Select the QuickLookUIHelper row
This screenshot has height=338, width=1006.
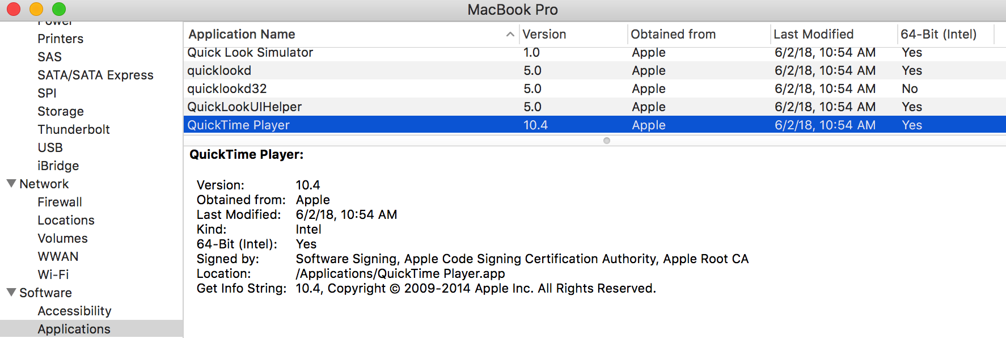594,107
